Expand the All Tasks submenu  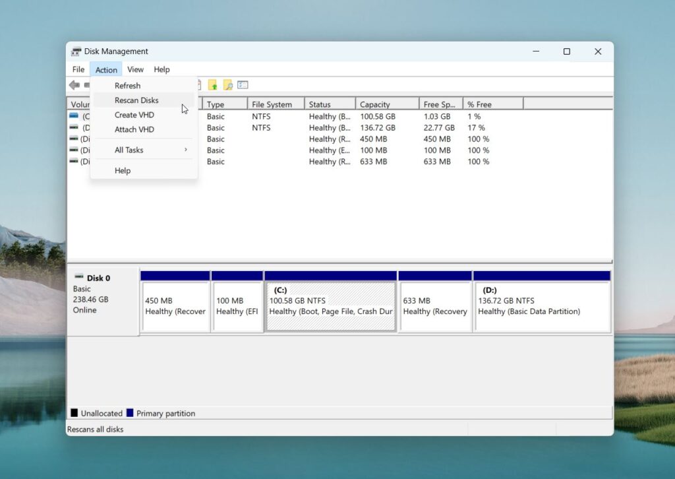(x=129, y=150)
